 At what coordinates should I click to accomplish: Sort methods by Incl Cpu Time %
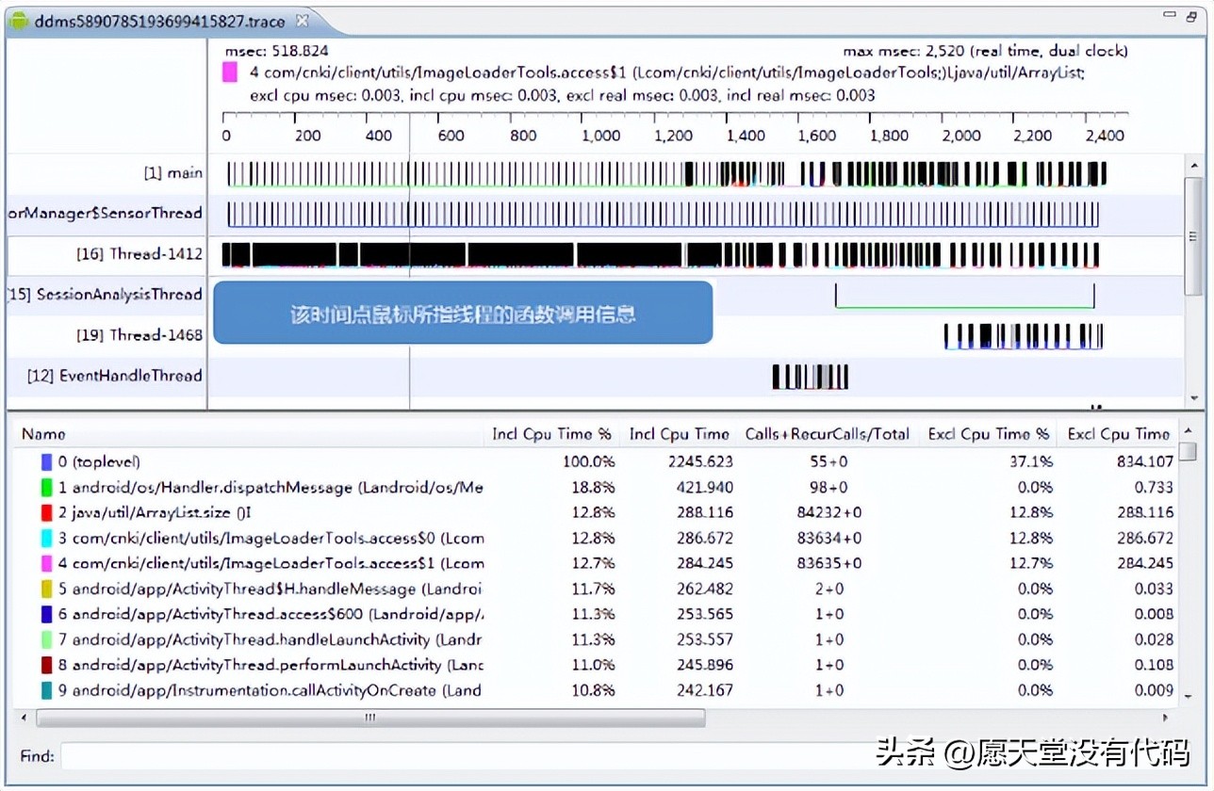pos(551,434)
